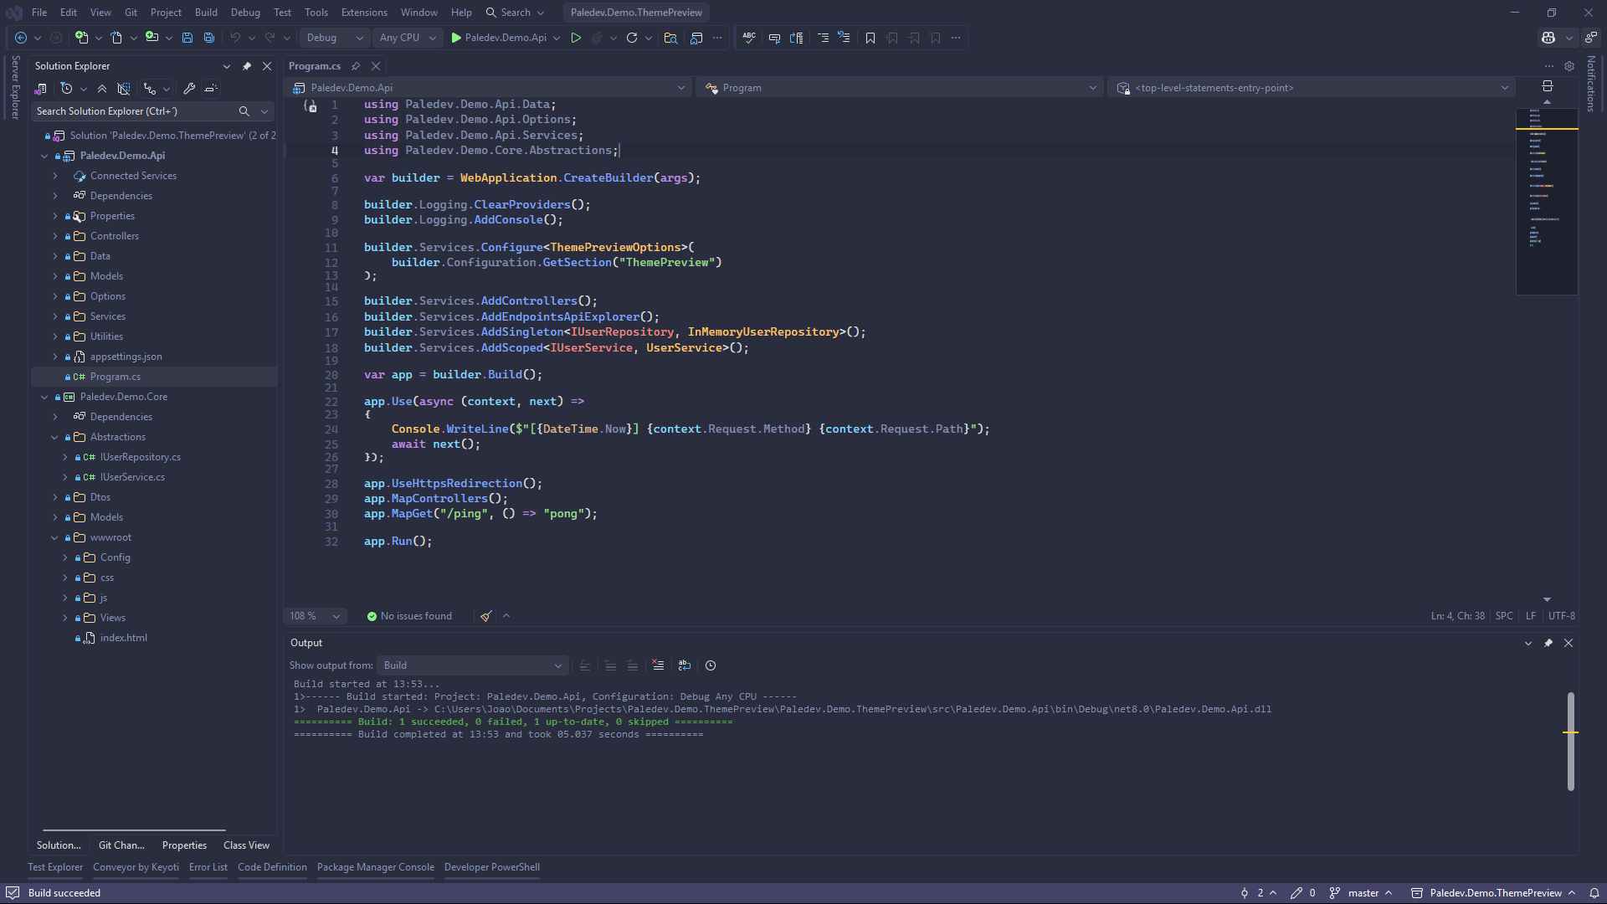Open the Server Explorer side tab
The image size is (1607, 904).
[x=14, y=88]
